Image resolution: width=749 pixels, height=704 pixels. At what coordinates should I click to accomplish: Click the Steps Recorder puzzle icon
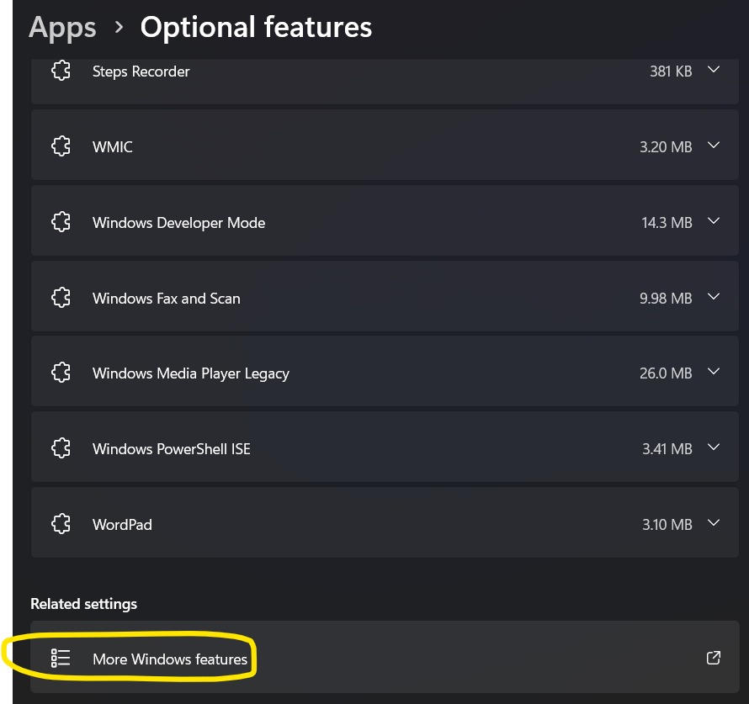[x=61, y=71]
